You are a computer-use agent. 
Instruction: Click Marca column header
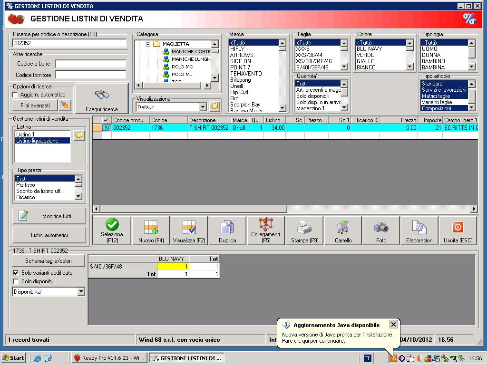pos(240,120)
